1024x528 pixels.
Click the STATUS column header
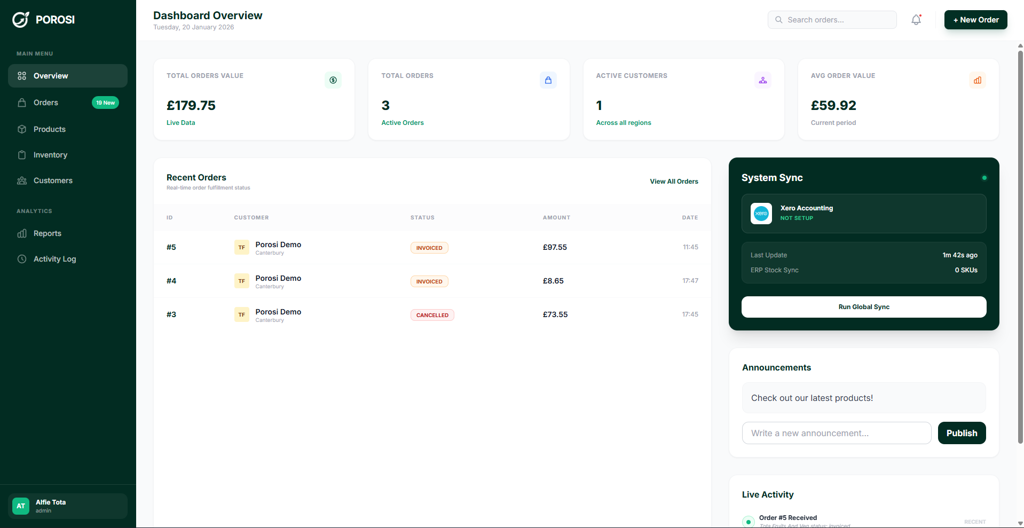click(x=422, y=218)
